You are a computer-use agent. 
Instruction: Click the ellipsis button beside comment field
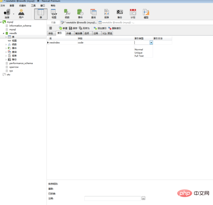tap(143, 198)
